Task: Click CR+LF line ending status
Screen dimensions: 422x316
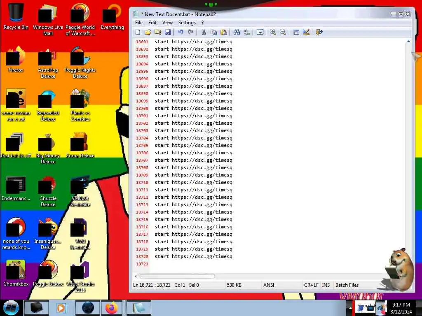Action: pyautogui.click(x=311, y=285)
